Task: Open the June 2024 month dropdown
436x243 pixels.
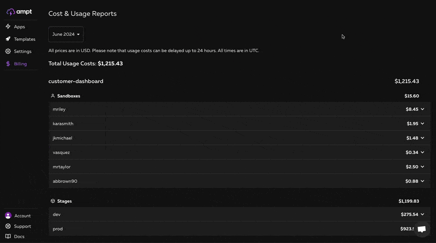Action: click(66, 34)
